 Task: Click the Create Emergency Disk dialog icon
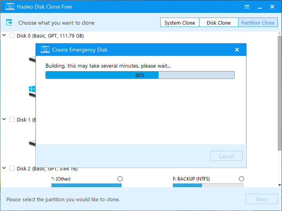coord(45,50)
